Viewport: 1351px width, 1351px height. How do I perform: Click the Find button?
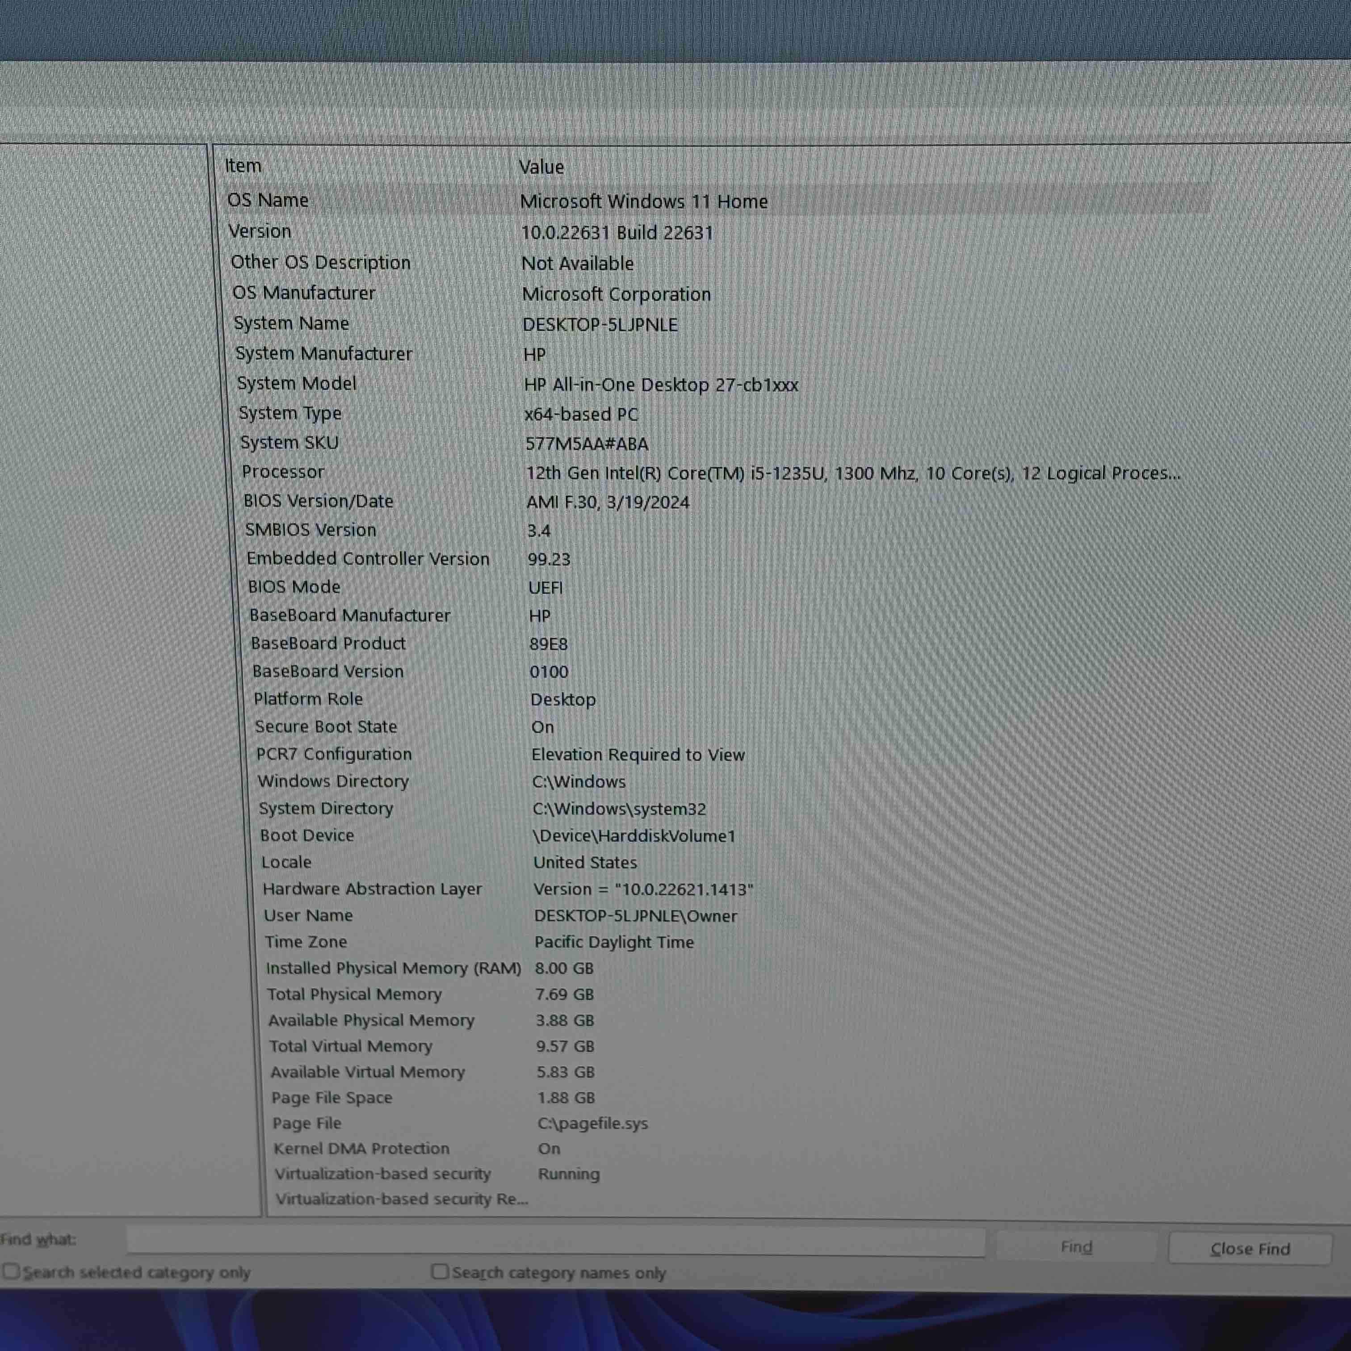point(1075,1247)
